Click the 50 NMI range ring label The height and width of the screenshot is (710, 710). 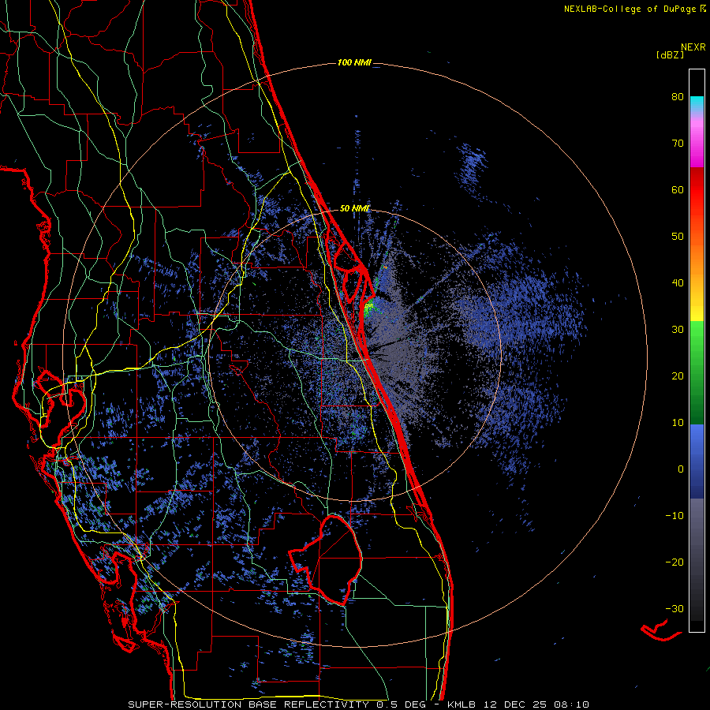pos(354,208)
